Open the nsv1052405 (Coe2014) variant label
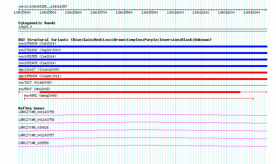 pyautogui.click(x=37, y=63)
